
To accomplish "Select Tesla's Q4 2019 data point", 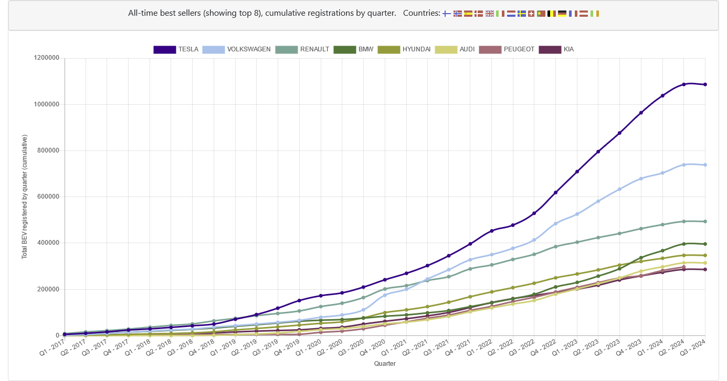I will click(299, 300).
